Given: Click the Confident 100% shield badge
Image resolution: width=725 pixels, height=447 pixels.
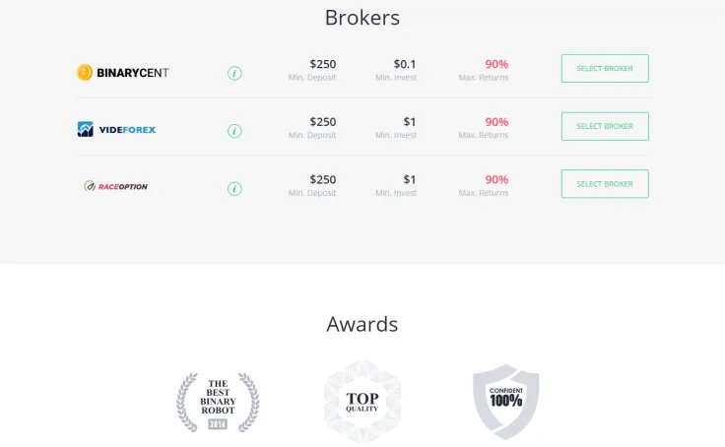Looking at the screenshot, I should (506, 402).
